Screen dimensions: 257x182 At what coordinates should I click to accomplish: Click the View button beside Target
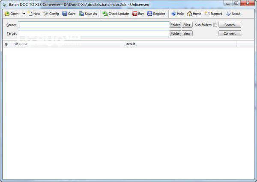click(187, 33)
